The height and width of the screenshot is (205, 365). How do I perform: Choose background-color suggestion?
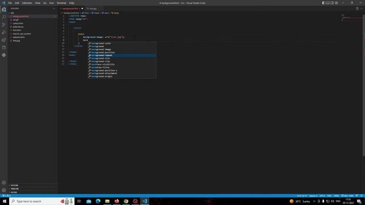121,43
